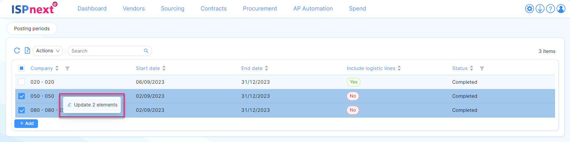Open the help question mark icon
Image resolution: width=570 pixels, height=142 pixels.
[550, 9]
